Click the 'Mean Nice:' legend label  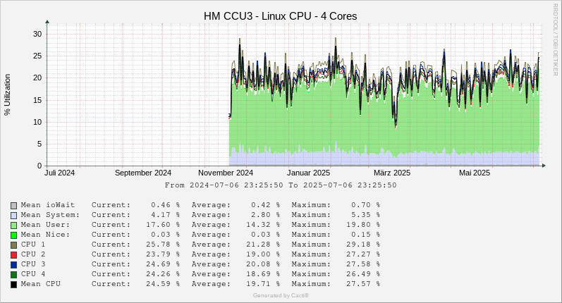tap(45, 235)
